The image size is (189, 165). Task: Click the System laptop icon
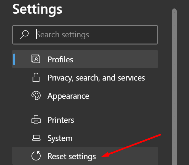point(36,138)
